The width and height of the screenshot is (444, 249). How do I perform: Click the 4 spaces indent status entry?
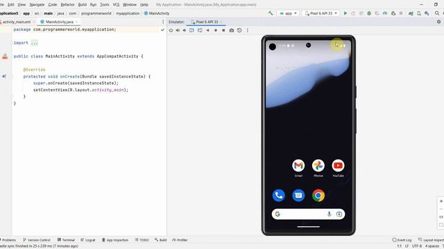432,246
